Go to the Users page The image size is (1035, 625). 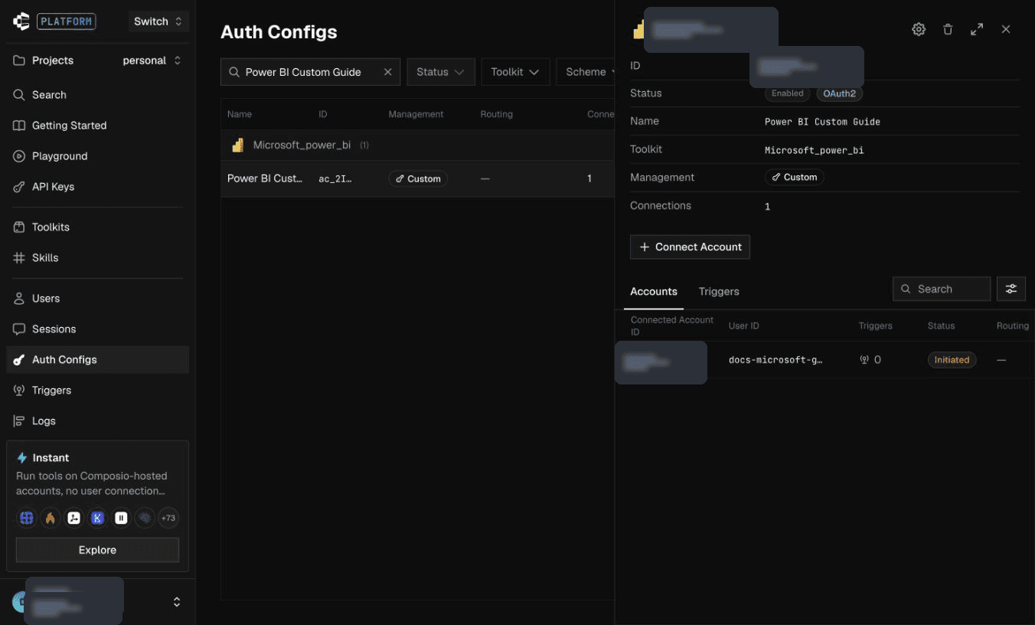[98, 299]
